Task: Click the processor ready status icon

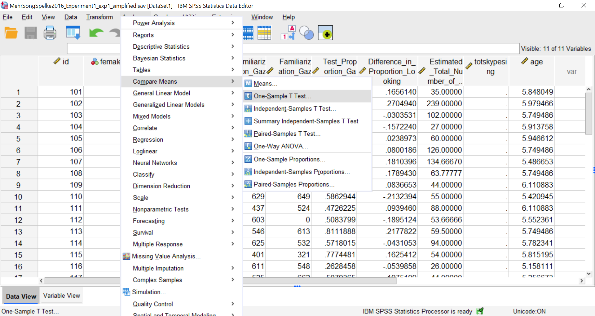Action: tap(480, 311)
